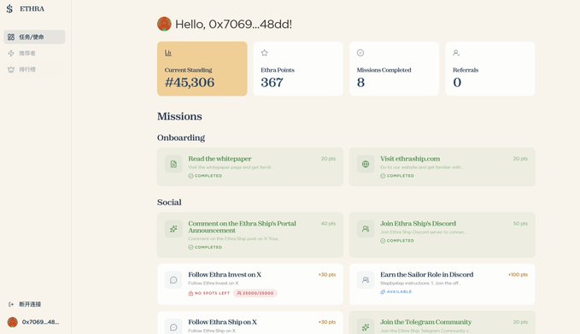Open the Read the whitepaper mission title

(220, 159)
